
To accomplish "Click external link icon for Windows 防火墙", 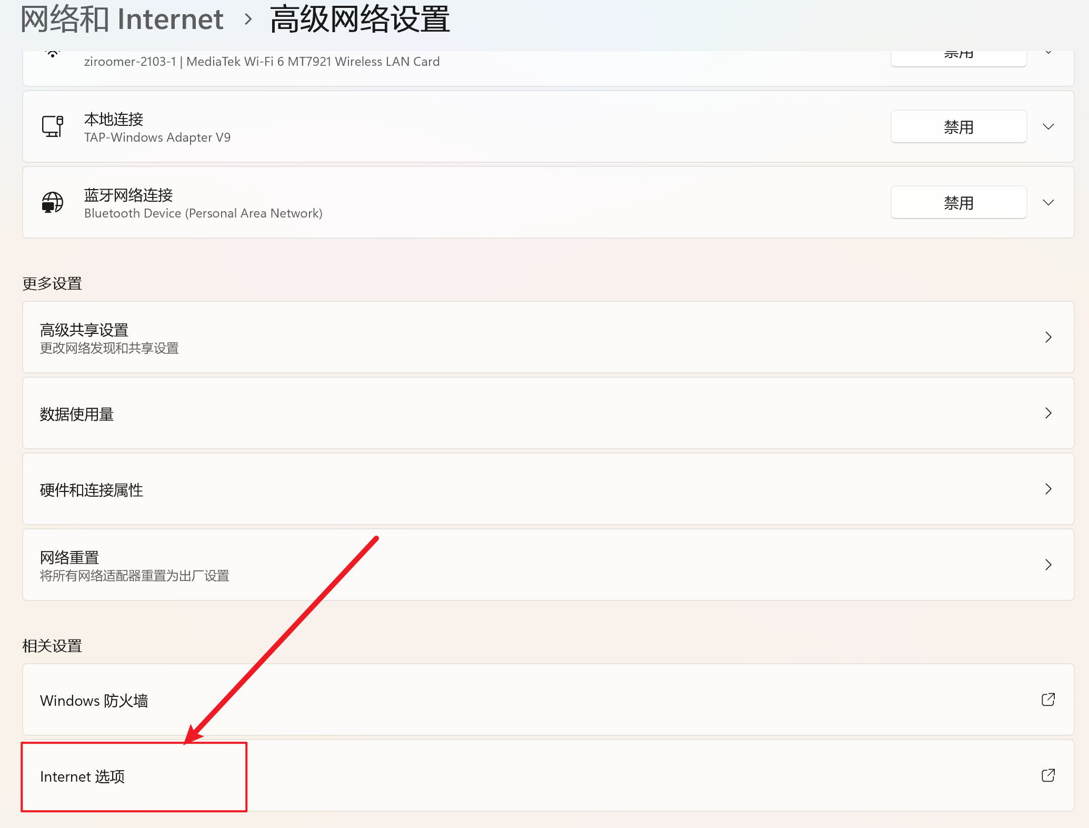I will click(1048, 699).
